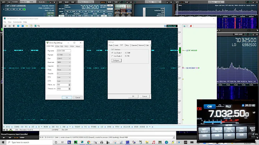Click Cancel in Omni-Rig Settings

pyautogui.click(x=78, y=98)
